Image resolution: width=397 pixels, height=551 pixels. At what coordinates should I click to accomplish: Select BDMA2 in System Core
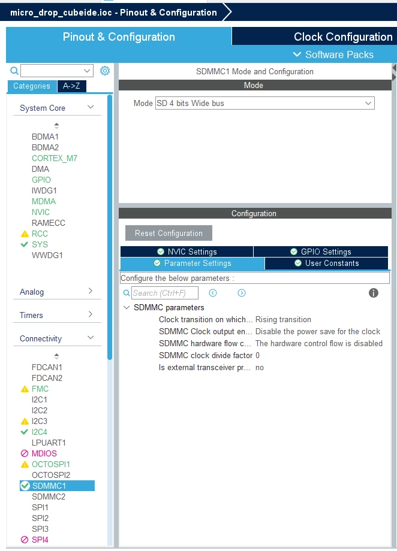click(45, 147)
